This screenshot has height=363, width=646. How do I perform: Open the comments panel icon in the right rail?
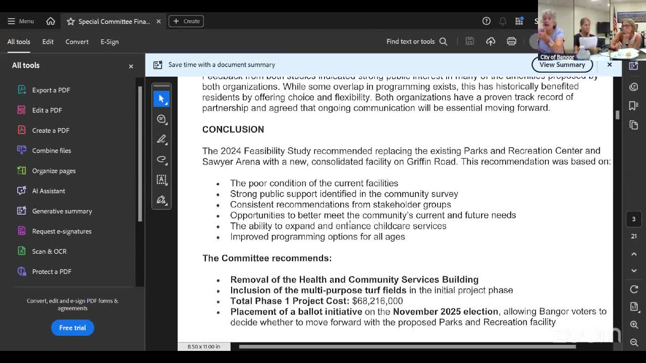pyautogui.click(x=634, y=86)
